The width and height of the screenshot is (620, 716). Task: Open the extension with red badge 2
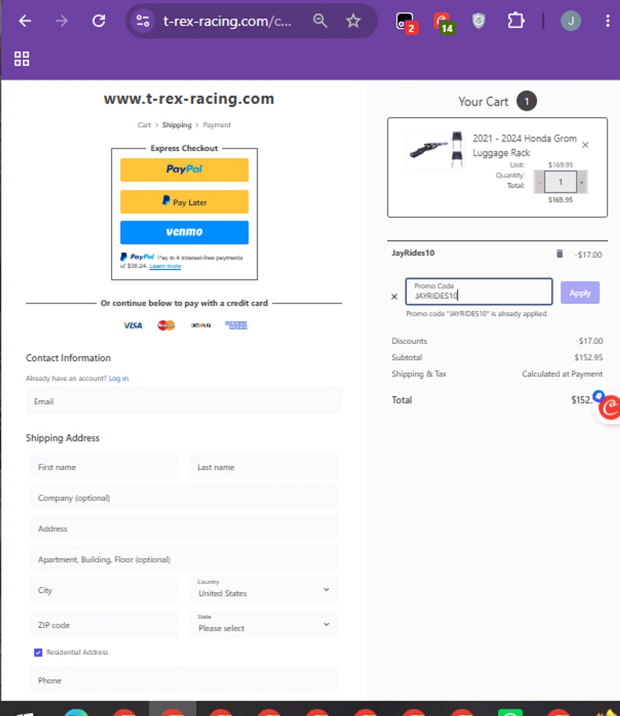[406, 22]
